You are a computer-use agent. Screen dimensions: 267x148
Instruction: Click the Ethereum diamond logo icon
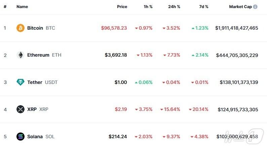click(21, 55)
